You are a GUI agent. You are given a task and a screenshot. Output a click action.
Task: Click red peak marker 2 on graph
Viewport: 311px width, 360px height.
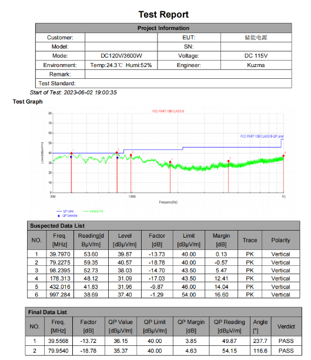(117, 152)
